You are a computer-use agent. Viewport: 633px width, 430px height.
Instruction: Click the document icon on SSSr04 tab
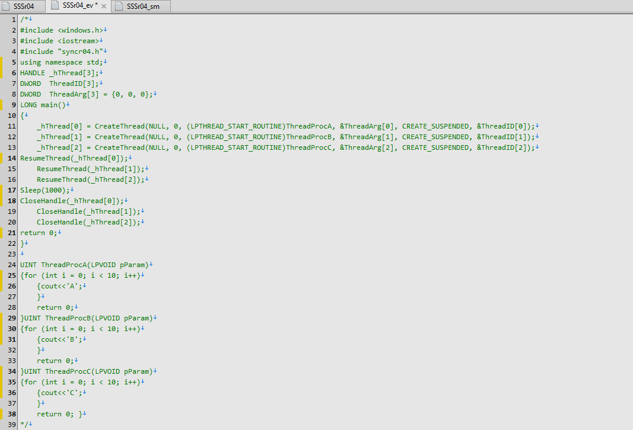[x=7, y=6]
